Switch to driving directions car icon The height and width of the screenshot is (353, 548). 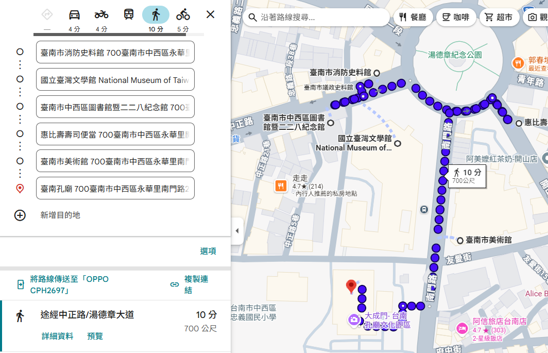pyautogui.click(x=74, y=15)
